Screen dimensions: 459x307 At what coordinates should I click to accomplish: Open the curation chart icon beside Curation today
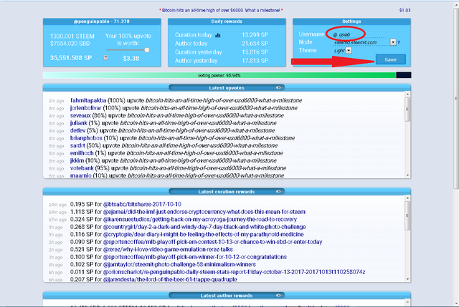(217, 35)
